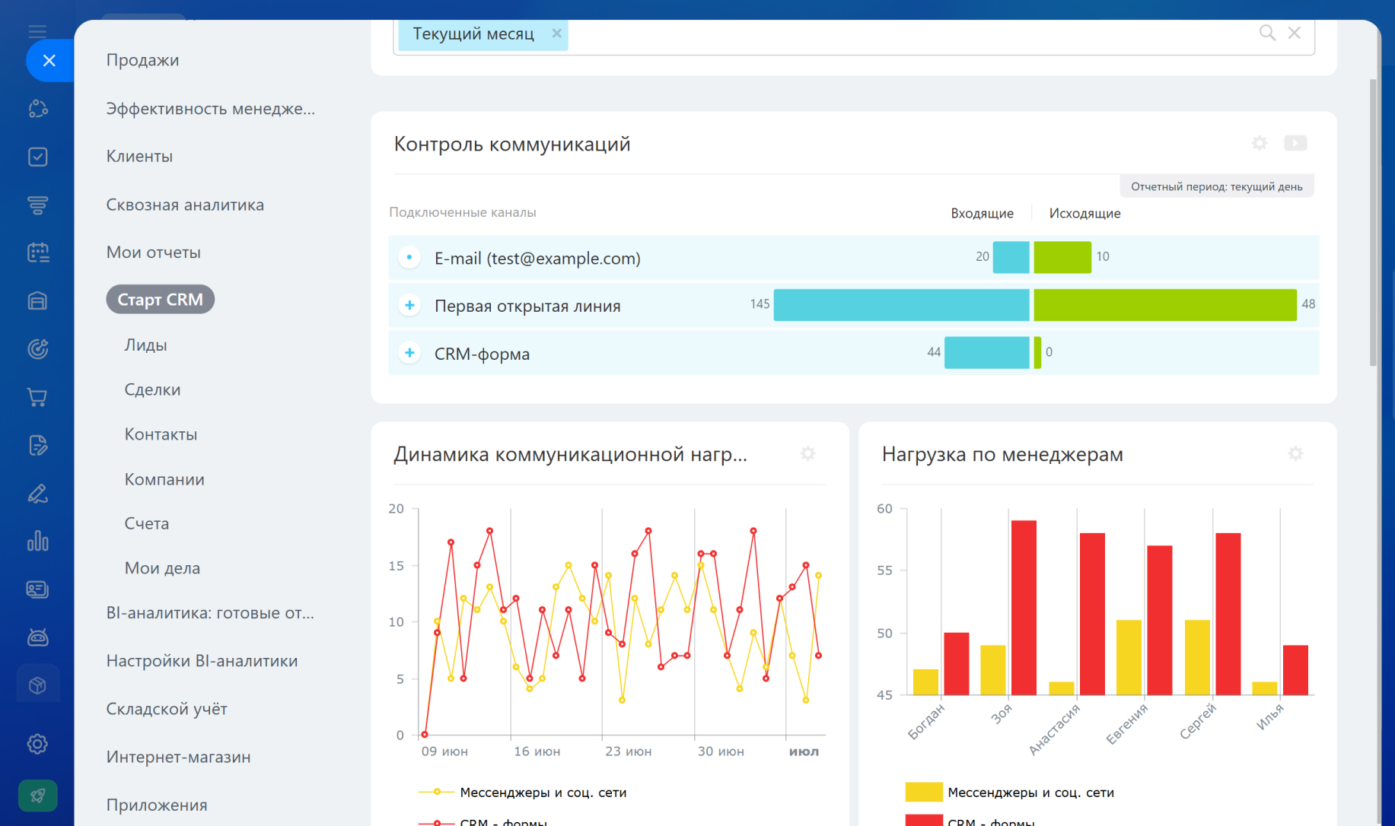Click the green outgoing bar for E-mail
Viewport: 1395px width, 826px height.
click(x=1062, y=257)
